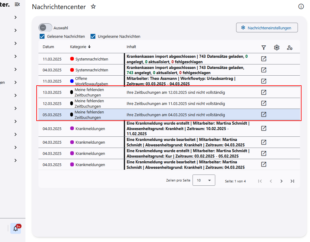Go to the next page of messages
Image resolution: width=310 pixels, height=242 pixels.
(281, 181)
